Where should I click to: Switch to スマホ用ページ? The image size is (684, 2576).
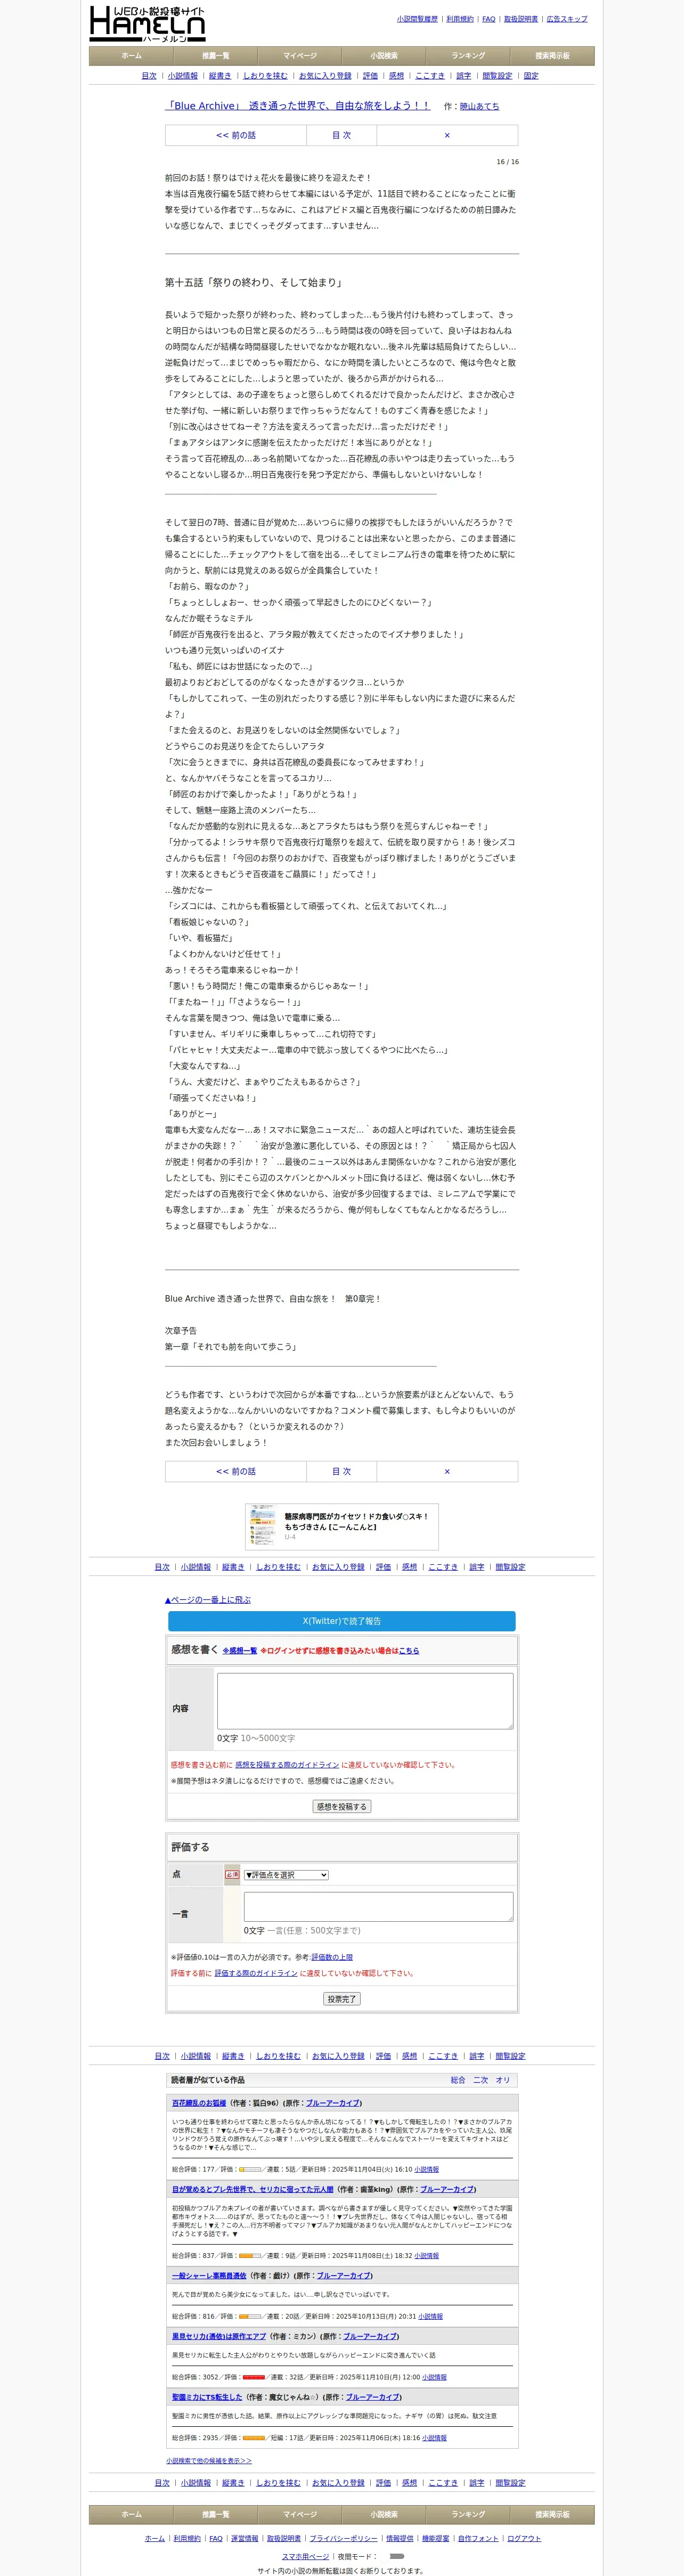click(306, 2556)
